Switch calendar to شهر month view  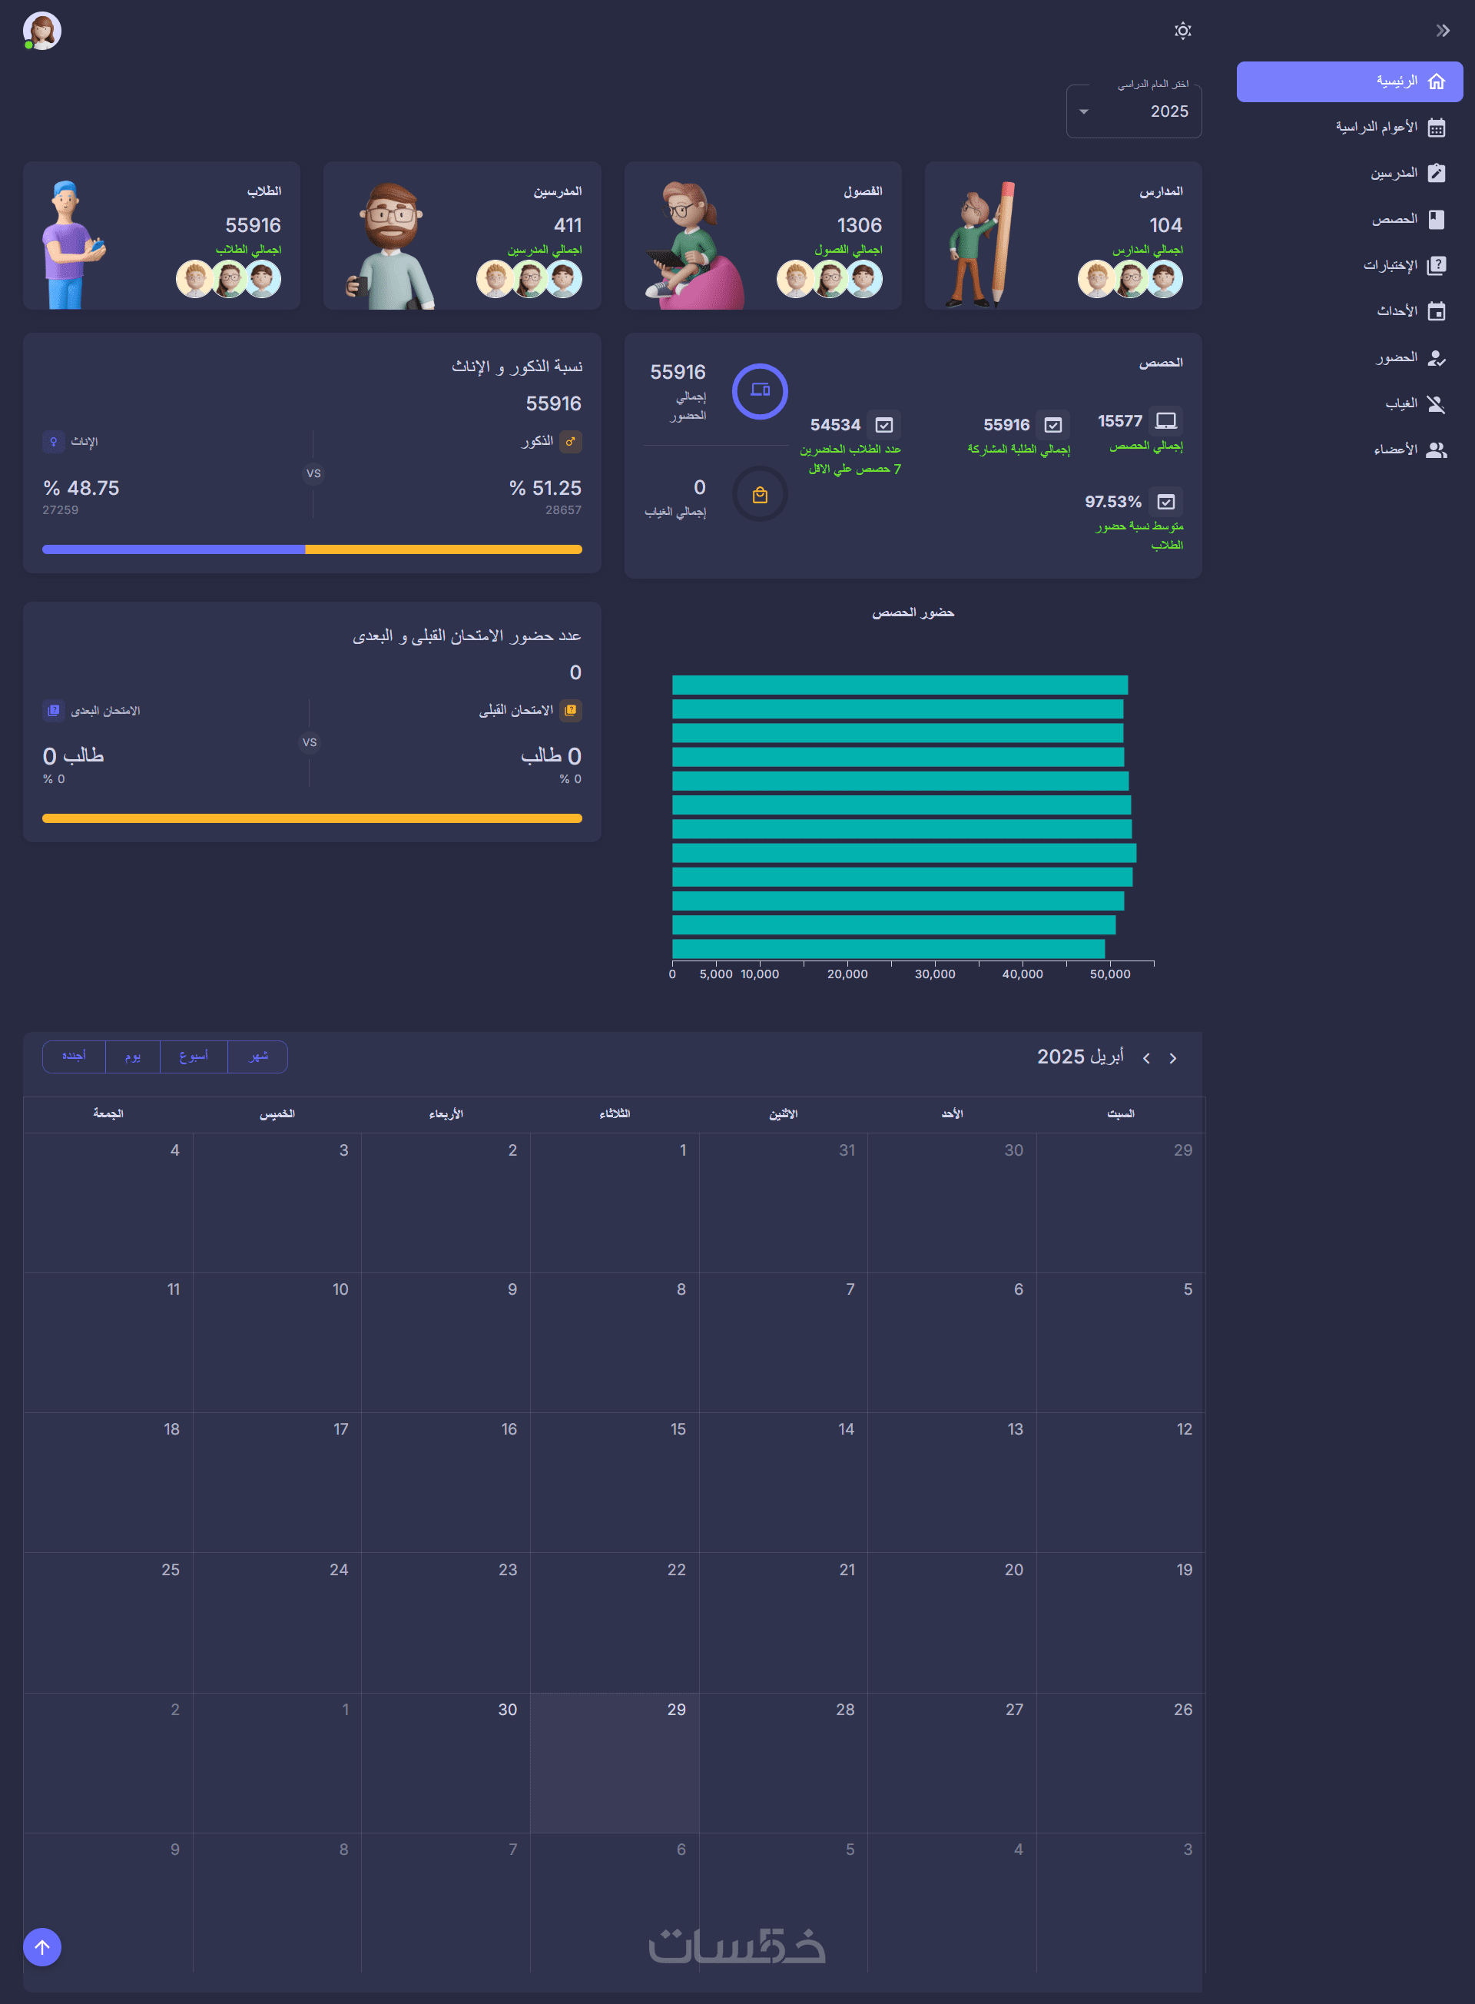[257, 1057]
